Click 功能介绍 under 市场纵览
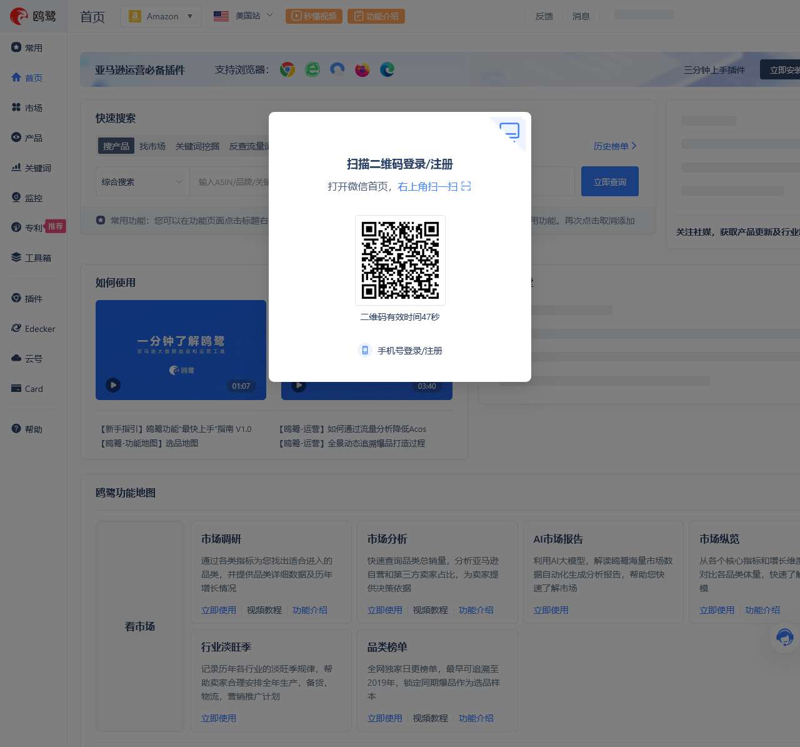Image resolution: width=800 pixels, height=747 pixels. 762,610
